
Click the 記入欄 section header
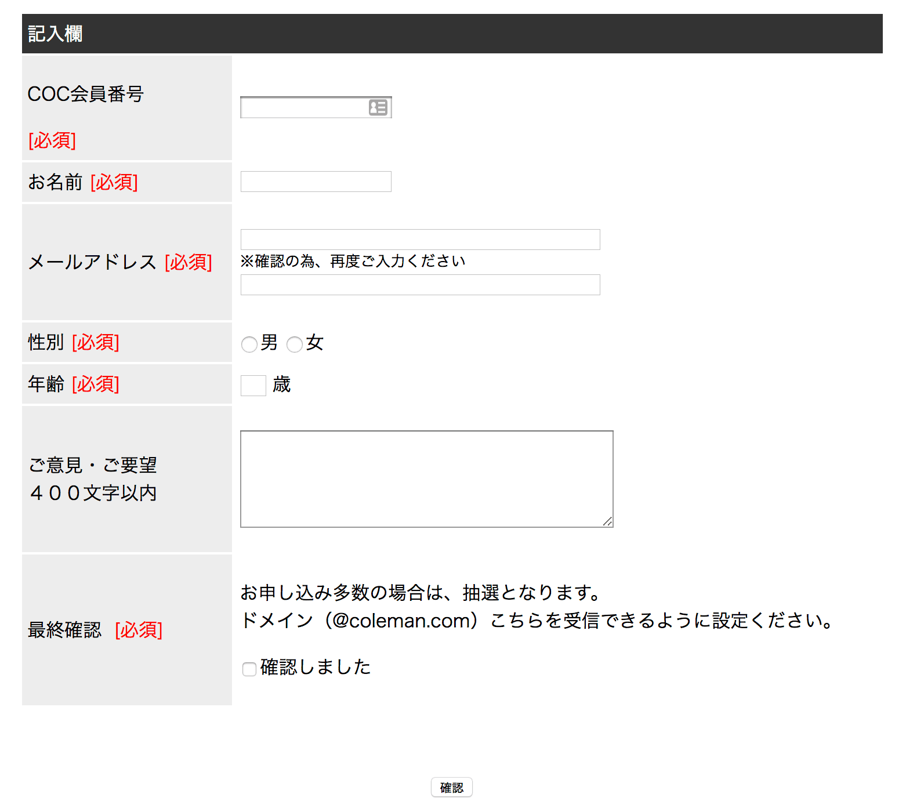click(x=55, y=34)
